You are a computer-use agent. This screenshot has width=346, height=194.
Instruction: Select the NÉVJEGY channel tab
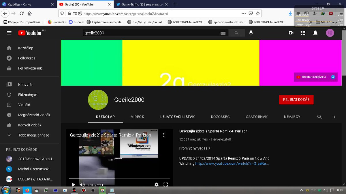(x=292, y=117)
